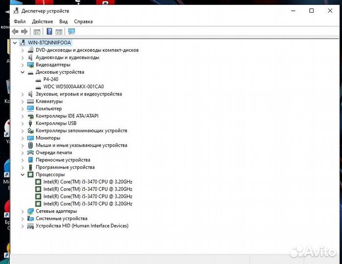Click the Процессоры chip icon
The image size is (342, 264).
[x=30, y=175]
